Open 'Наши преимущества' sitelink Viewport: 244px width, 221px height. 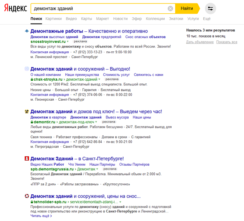pyautogui.click(x=82, y=75)
